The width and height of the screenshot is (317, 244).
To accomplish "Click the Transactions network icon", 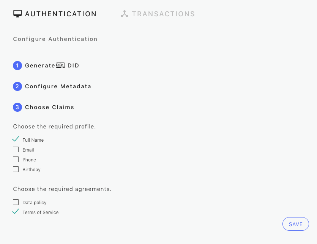I will pyautogui.click(x=125, y=14).
